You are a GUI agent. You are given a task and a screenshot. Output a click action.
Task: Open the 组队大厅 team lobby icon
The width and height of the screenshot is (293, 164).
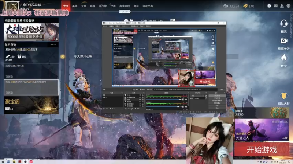tap(283, 96)
